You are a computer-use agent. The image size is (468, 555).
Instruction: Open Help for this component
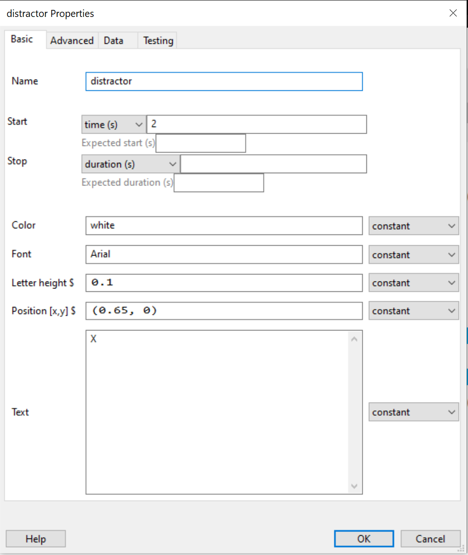[36, 539]
